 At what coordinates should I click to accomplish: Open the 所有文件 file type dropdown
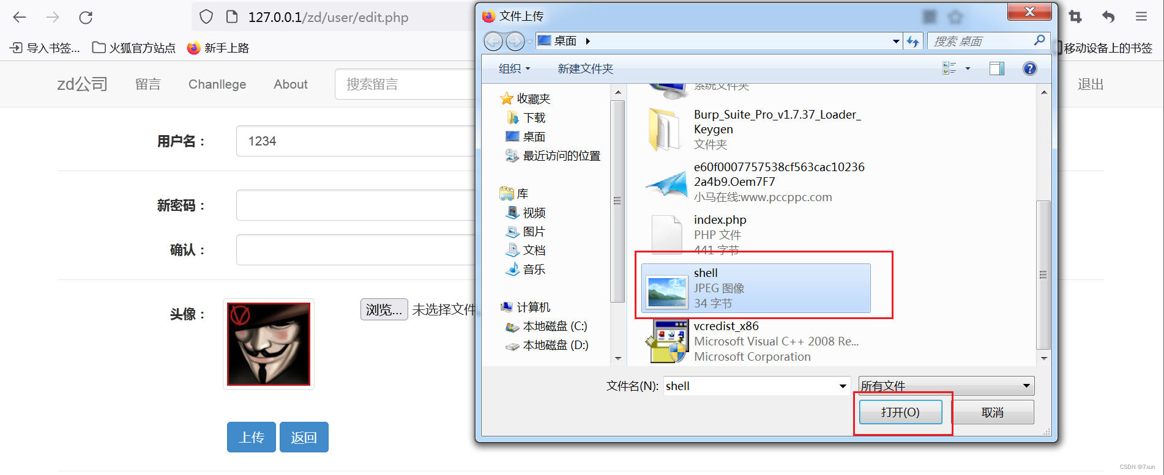pos(946,386)
